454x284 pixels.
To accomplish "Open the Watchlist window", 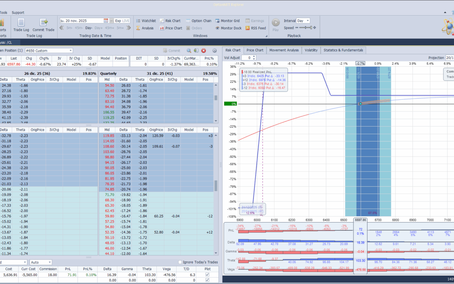I will pos(146,21).
